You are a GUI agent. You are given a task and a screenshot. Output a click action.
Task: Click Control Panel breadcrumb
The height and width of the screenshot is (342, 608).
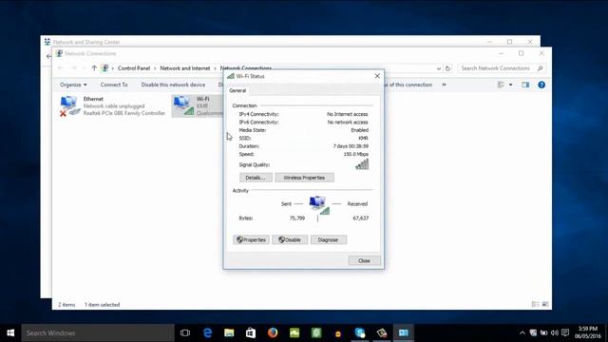(x=134, y=68)
